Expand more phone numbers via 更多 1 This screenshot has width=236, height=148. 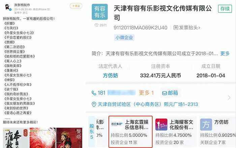tap(146, 93)
